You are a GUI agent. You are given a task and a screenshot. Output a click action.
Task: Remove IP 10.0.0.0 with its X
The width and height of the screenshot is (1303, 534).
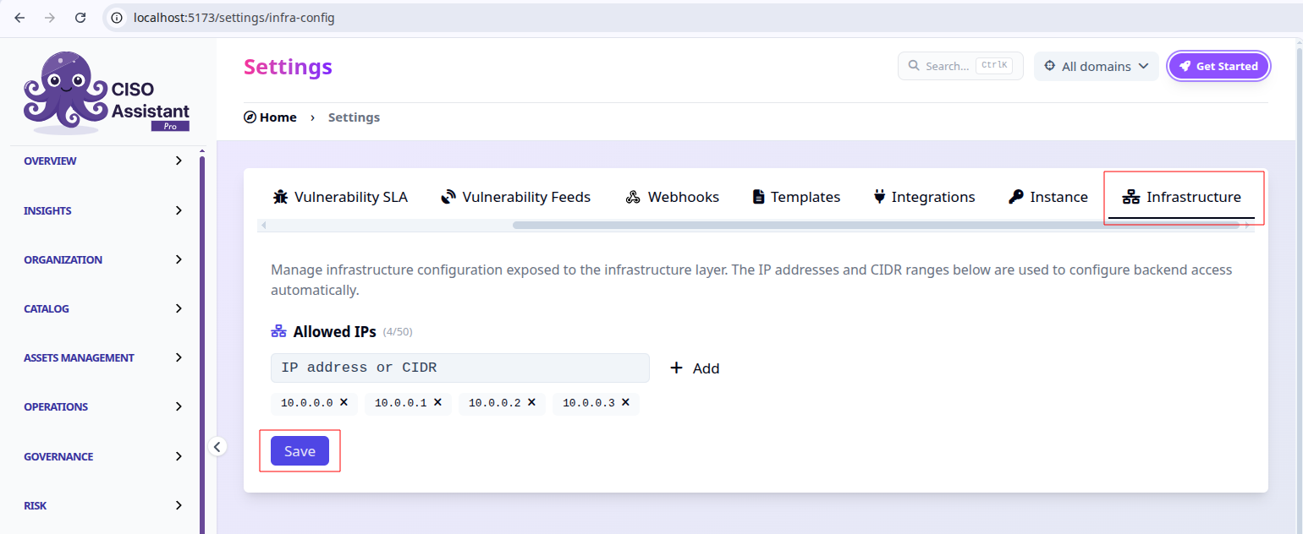(x=344, y=402)
